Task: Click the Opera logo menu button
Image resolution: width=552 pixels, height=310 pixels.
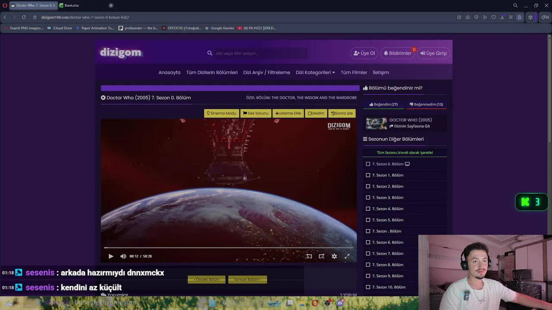Action: [5, 6]
